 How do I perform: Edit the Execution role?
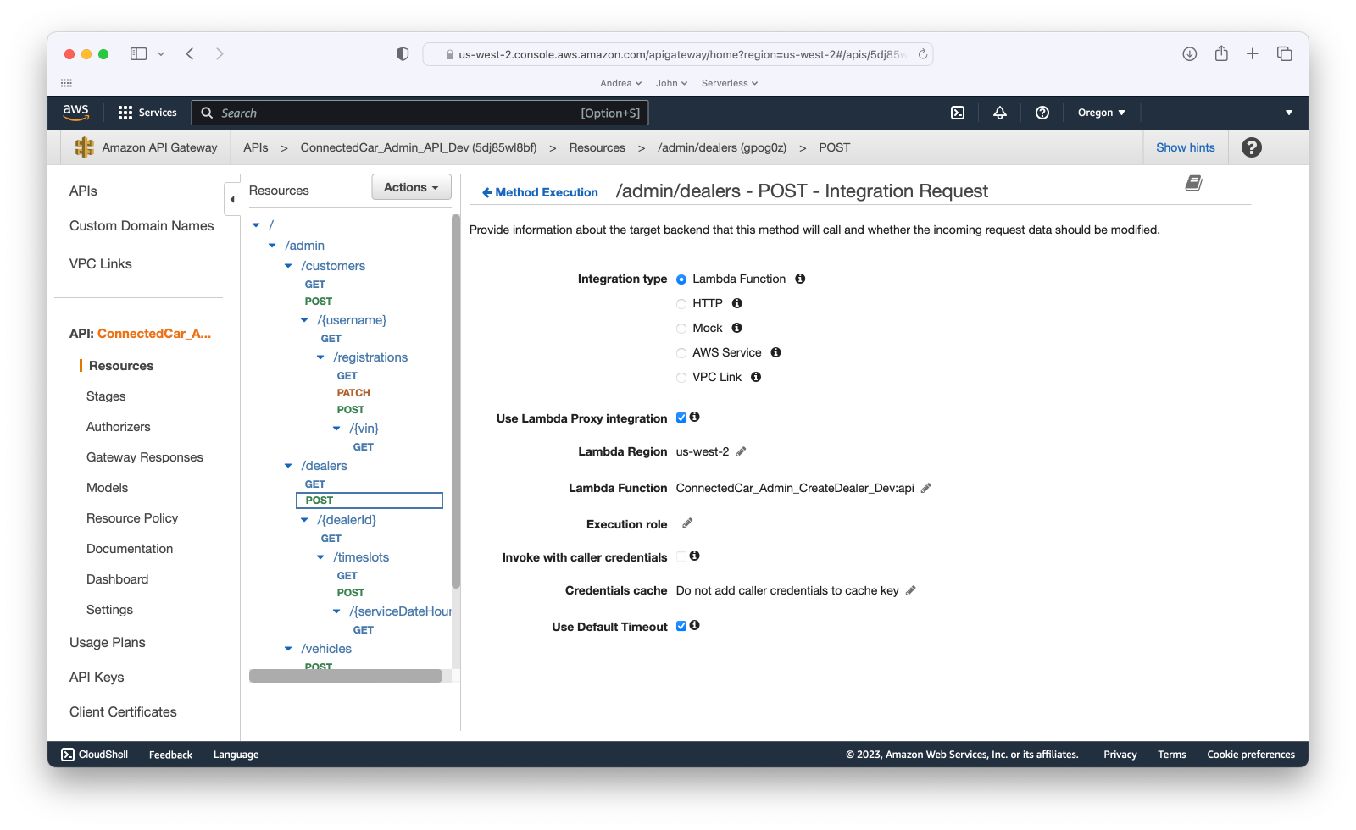pyautogui.click(x=687, y=523)
